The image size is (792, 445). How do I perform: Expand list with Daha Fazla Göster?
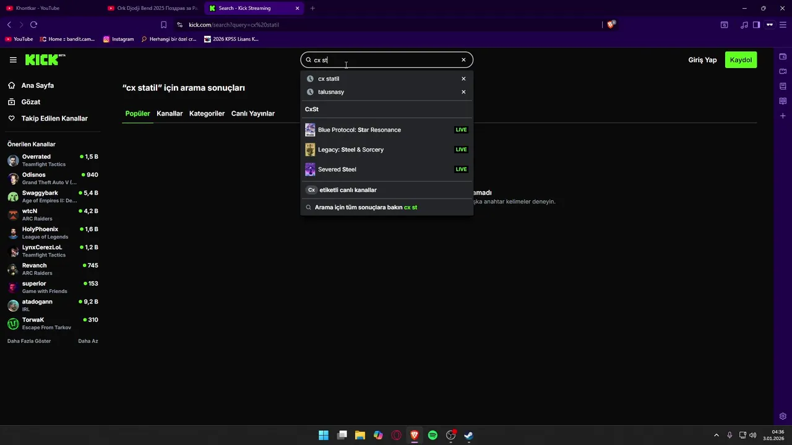pyautogui.click(x=29, y=341)
